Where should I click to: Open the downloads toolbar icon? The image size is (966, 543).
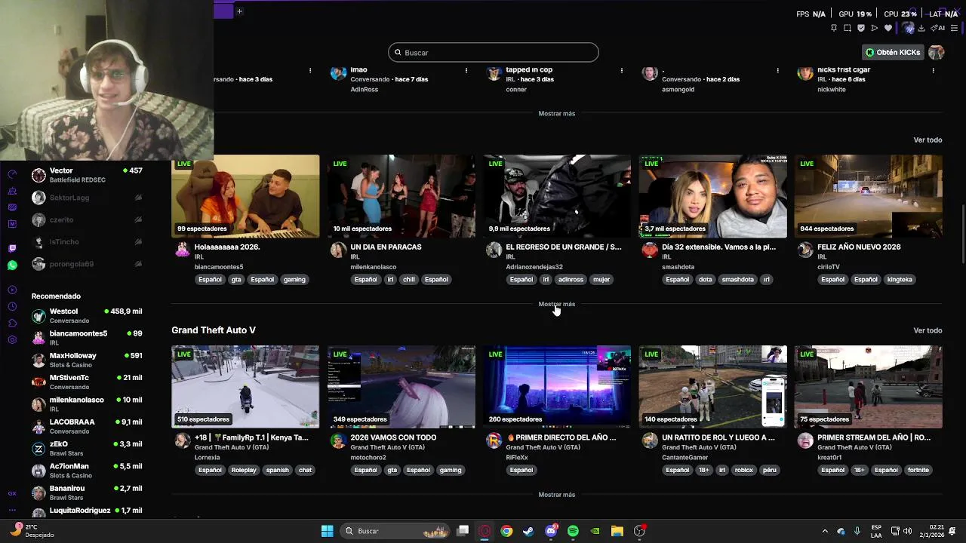click(x=921, y=28)
